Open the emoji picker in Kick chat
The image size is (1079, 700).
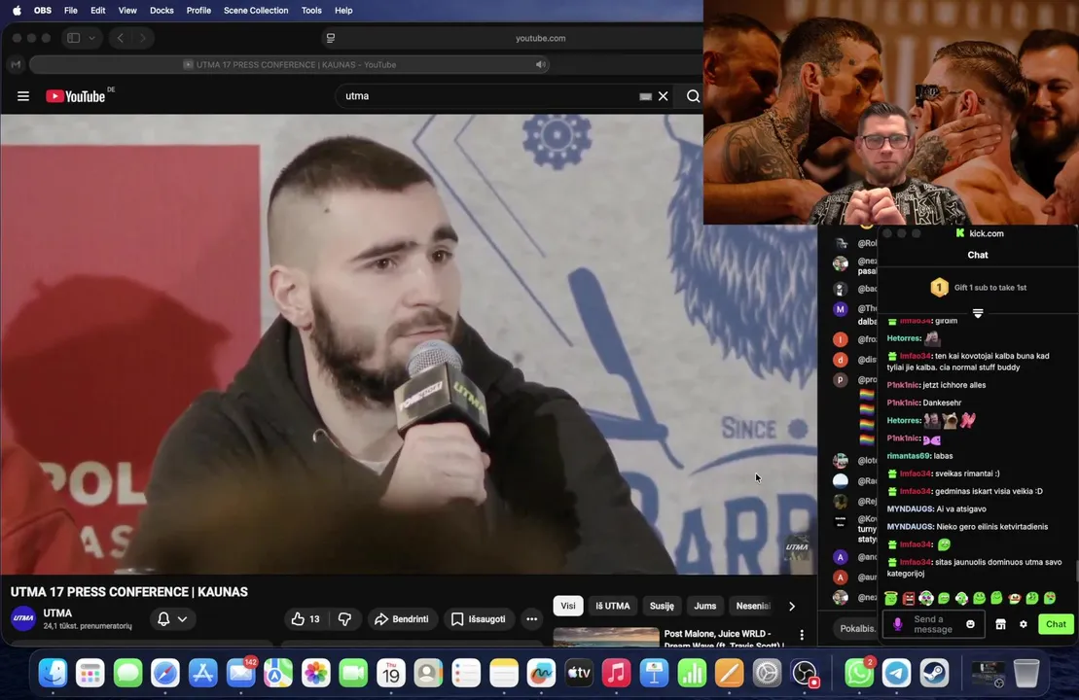(970, 624)
